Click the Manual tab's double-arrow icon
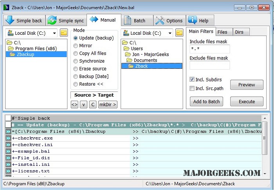This screenshot has height=190, width=274. click(94, 20)
